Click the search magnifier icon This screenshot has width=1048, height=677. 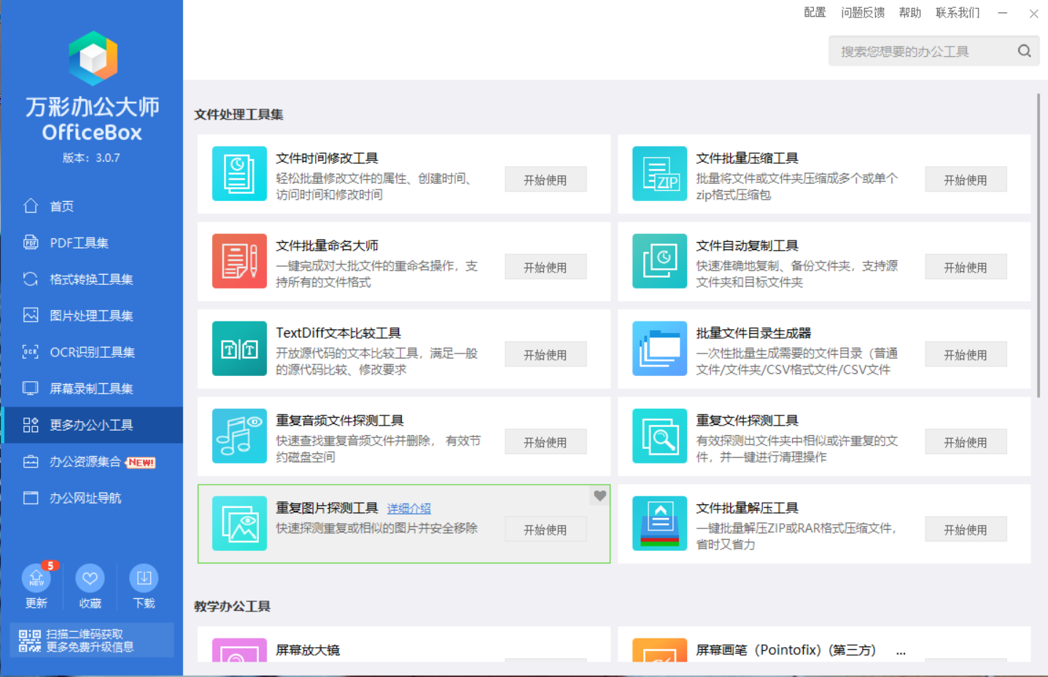tap(1024, 51)
